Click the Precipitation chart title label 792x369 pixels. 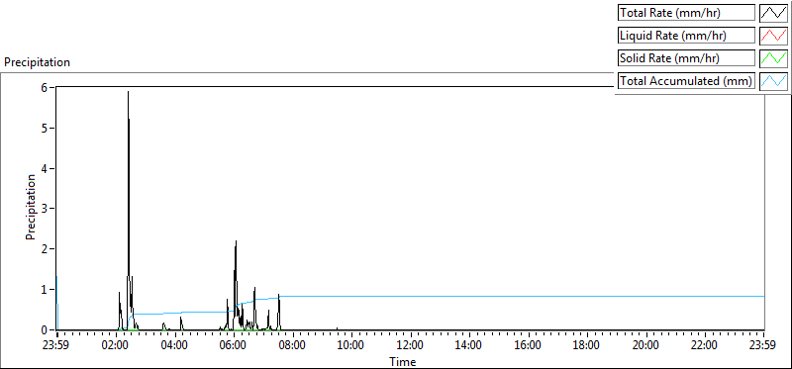point(37,62)
